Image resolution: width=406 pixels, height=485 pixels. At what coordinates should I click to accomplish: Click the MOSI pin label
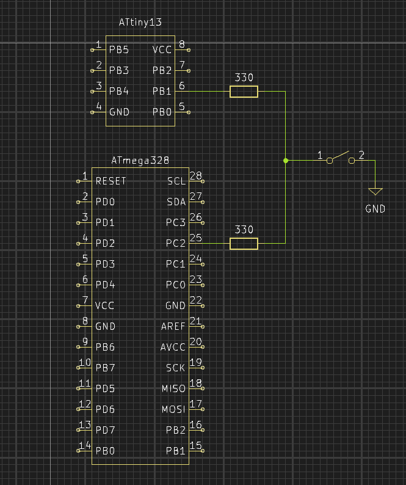[173, 409]
